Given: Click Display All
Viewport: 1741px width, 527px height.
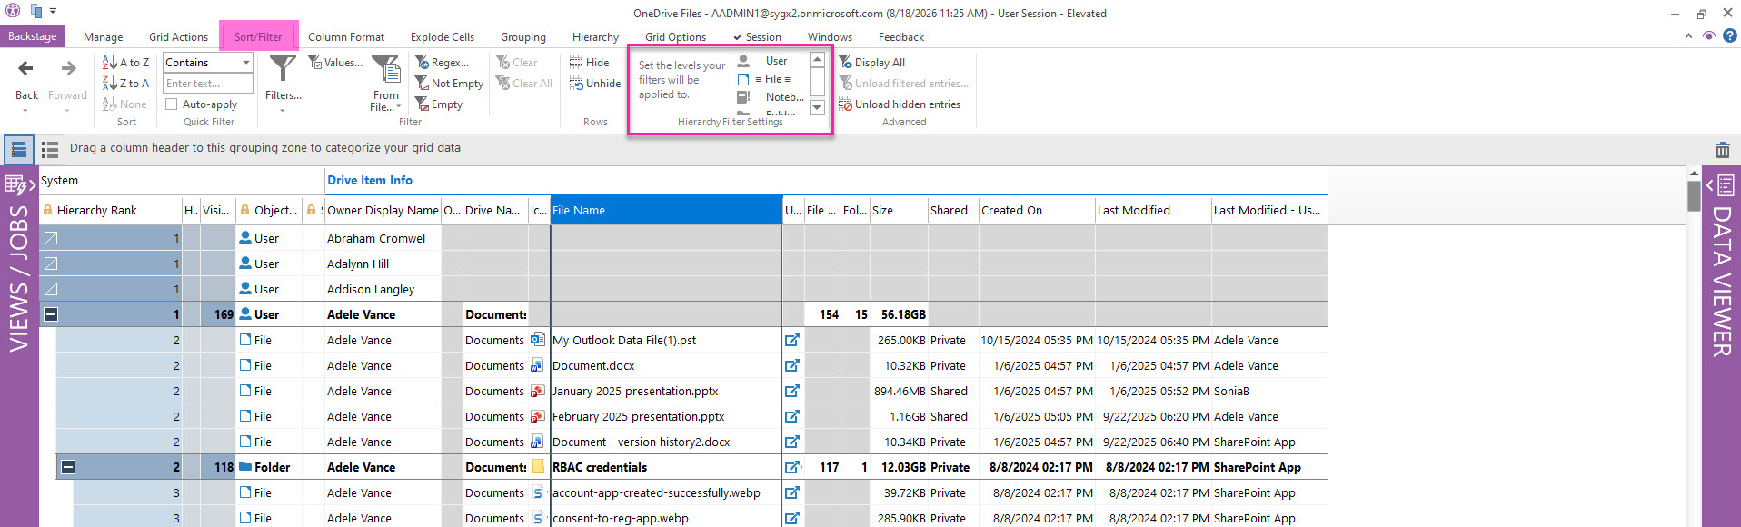Looking at the screenshot, I should tap(871, 63).
